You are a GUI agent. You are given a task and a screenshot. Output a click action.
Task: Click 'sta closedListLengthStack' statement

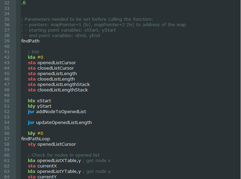tap(58, 90)
